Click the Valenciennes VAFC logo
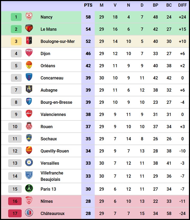 pos(29,114)
